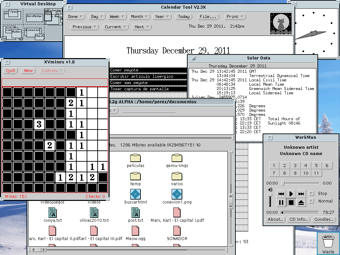Viewport: 340px width, 255px height.
Task: Open the temp folder icon
Action: click(135, 176)
